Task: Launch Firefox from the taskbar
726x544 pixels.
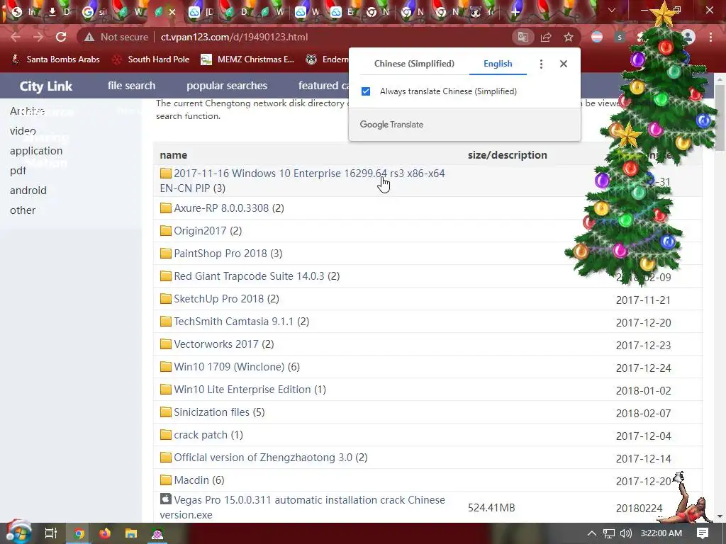Action: (x=105, y=533)
